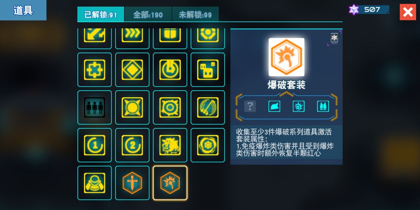Click the power button item icon

point(170,70)
